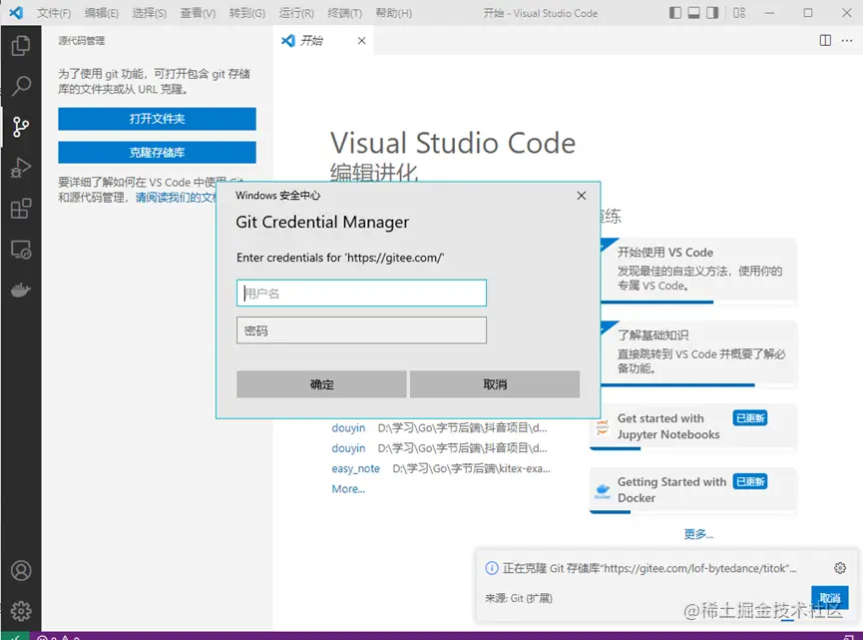This screenshot has height=640, width=863.
Task: Open Getting Started with Docker walkthrough
Action: pos(693,490)
